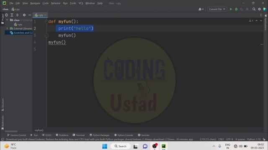This screenshot has width=268, height=150.
Task: Open editor tabs more-options kebab menu
Action: (261, 15)
